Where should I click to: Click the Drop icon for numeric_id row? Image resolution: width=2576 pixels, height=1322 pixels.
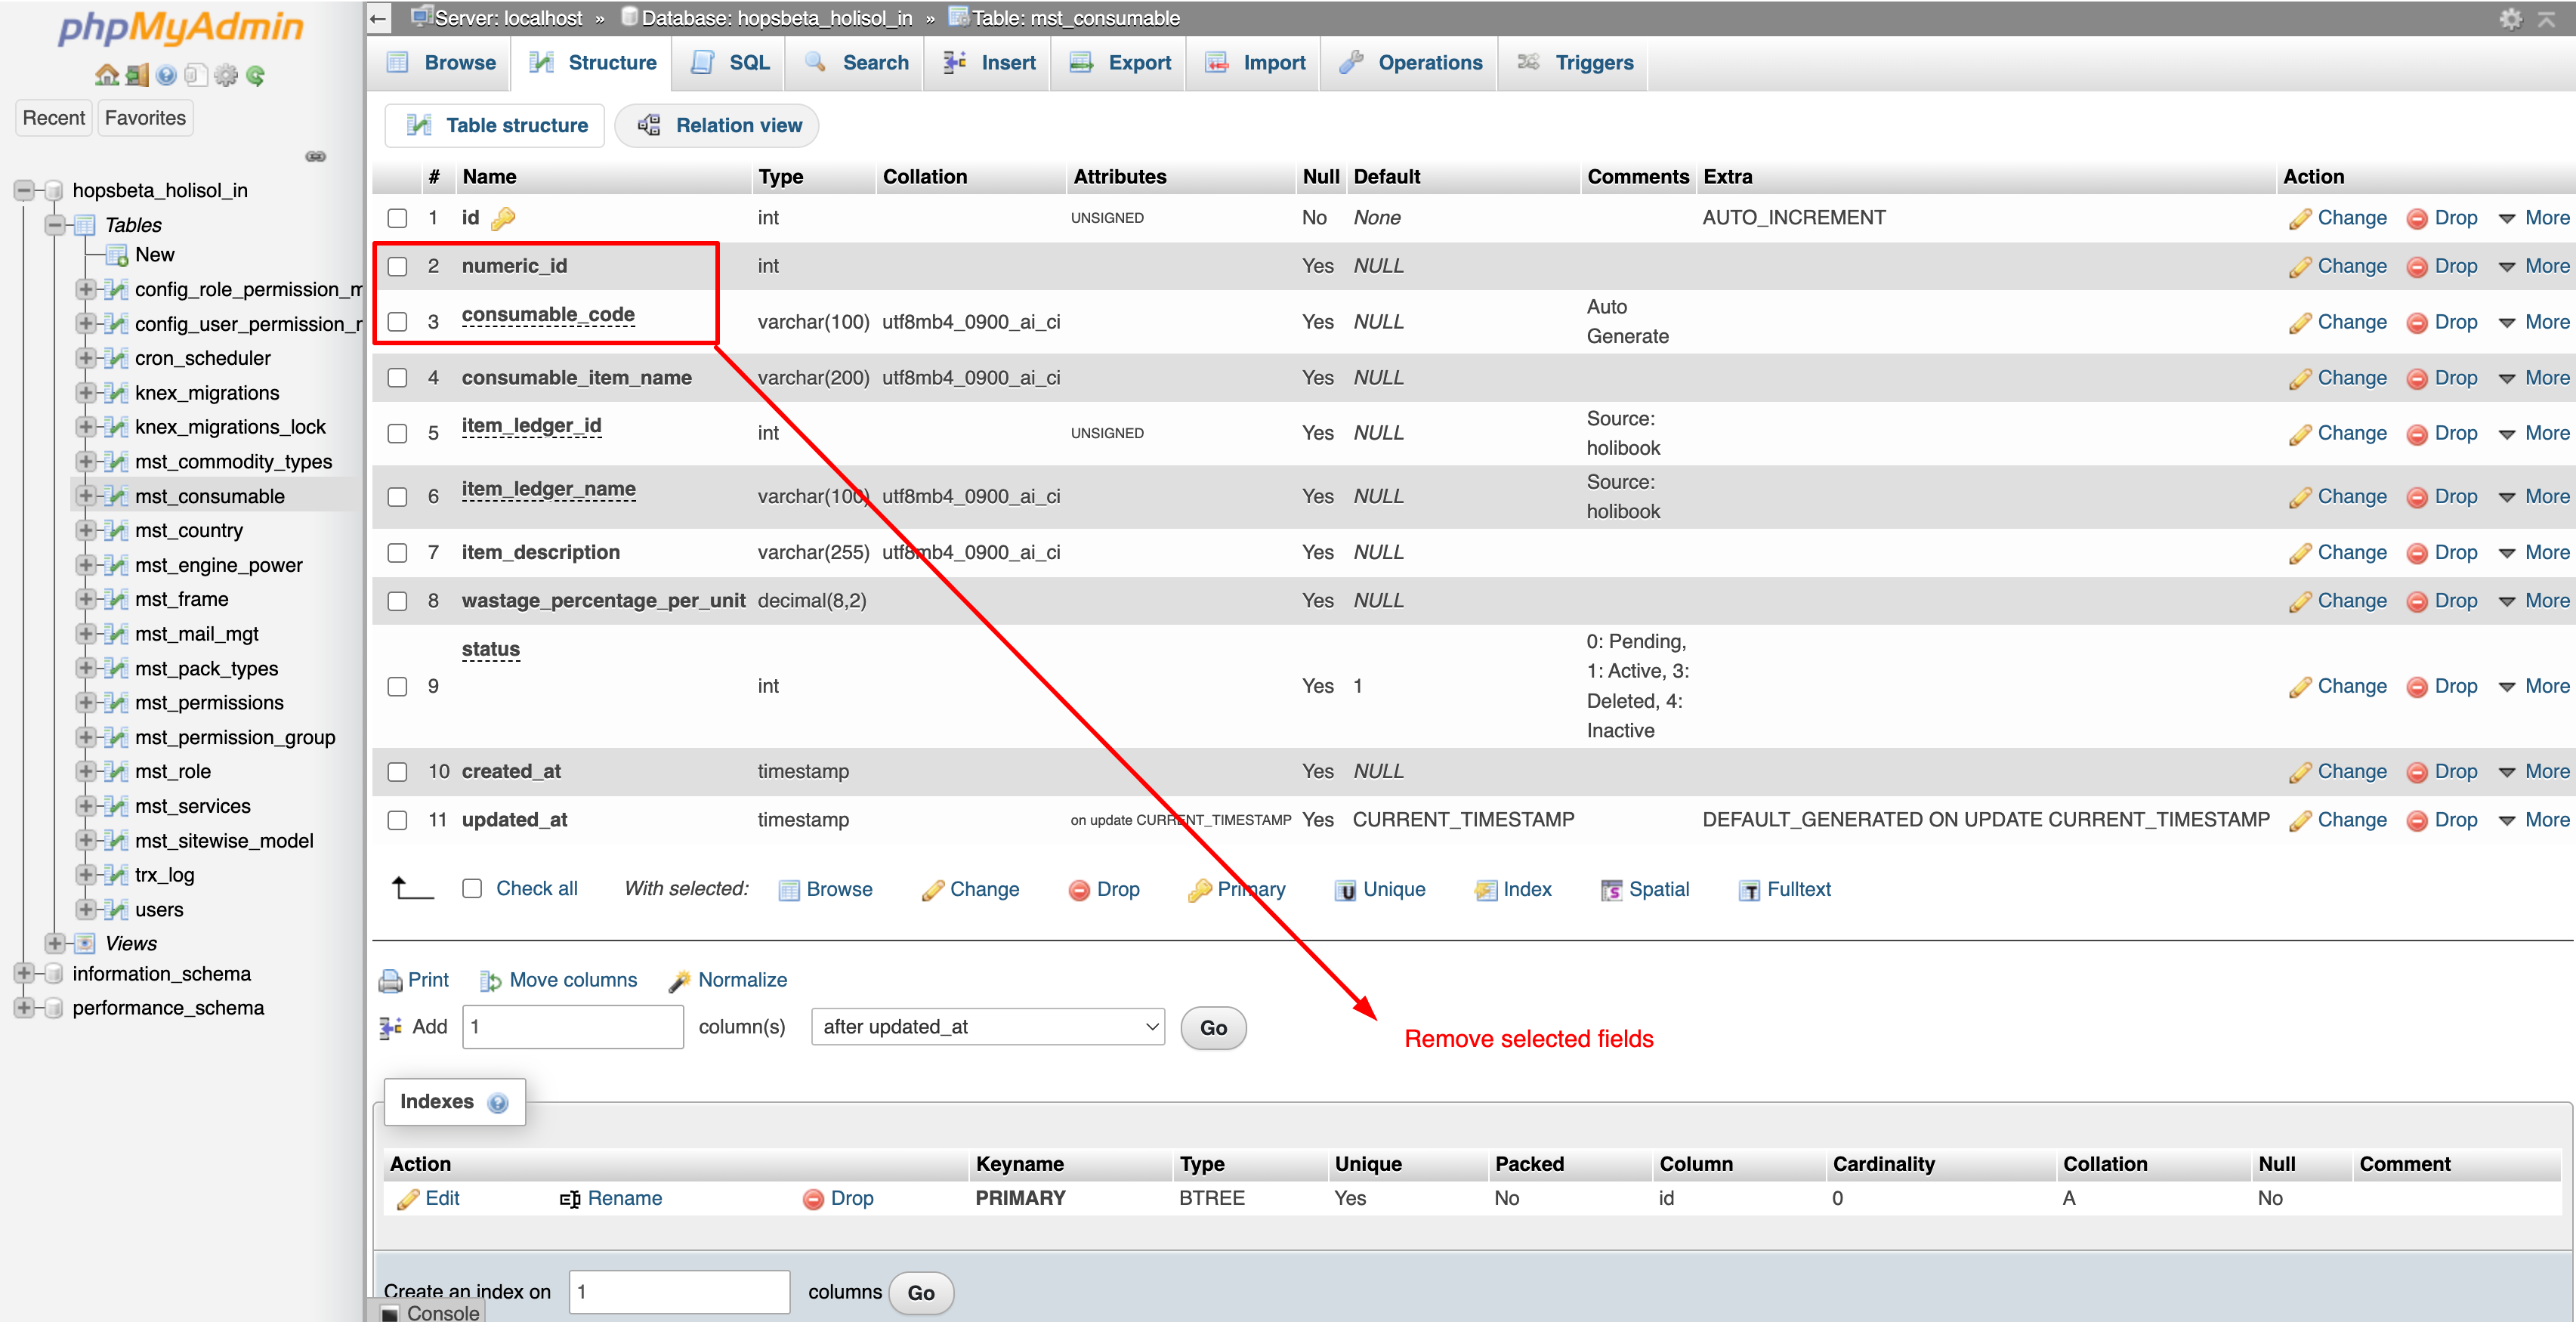2416,267
